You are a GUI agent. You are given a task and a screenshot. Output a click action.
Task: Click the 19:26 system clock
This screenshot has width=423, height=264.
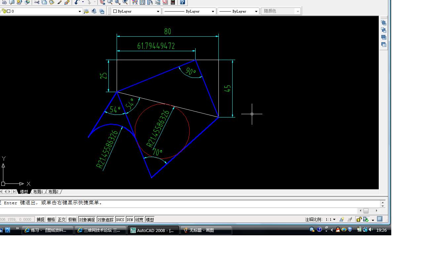pyautogui.click(x=381, y=230)
